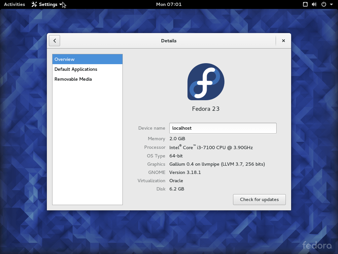Click the Disk value 6.2 GB
The height and width of the screenshot is (254, 338).
177,189
